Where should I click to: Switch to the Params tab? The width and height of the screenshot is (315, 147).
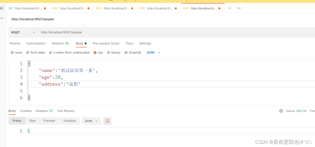[x=15, y=43]
